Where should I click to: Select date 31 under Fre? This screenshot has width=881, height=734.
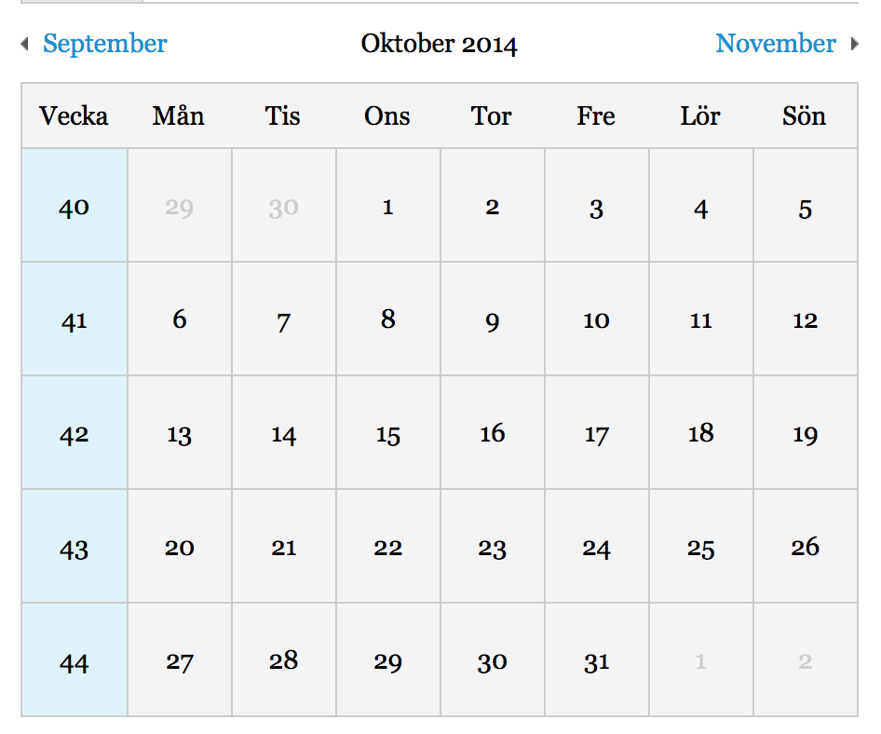pyautogui.click(x=597, y=659)
